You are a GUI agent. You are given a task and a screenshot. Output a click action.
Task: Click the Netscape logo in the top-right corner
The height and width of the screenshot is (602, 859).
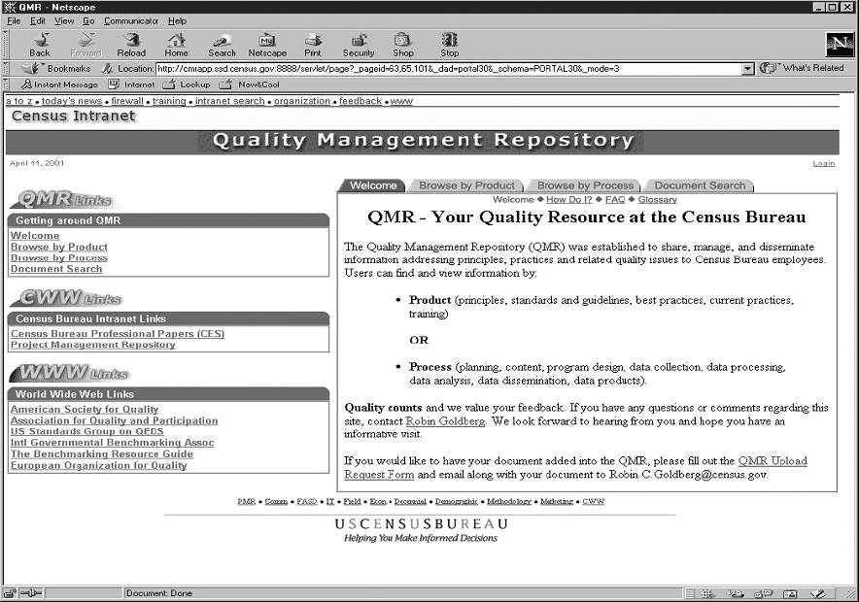(x=840, y=44)
